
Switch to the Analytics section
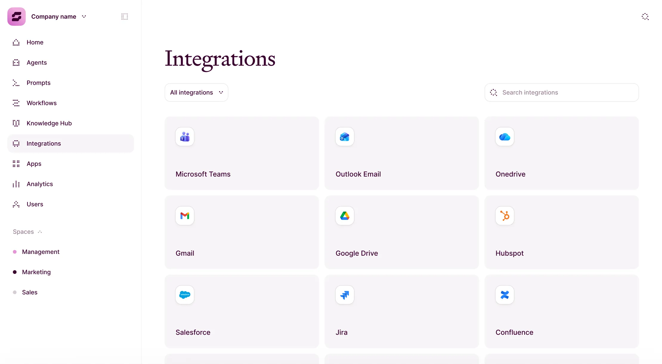[40, 184]
